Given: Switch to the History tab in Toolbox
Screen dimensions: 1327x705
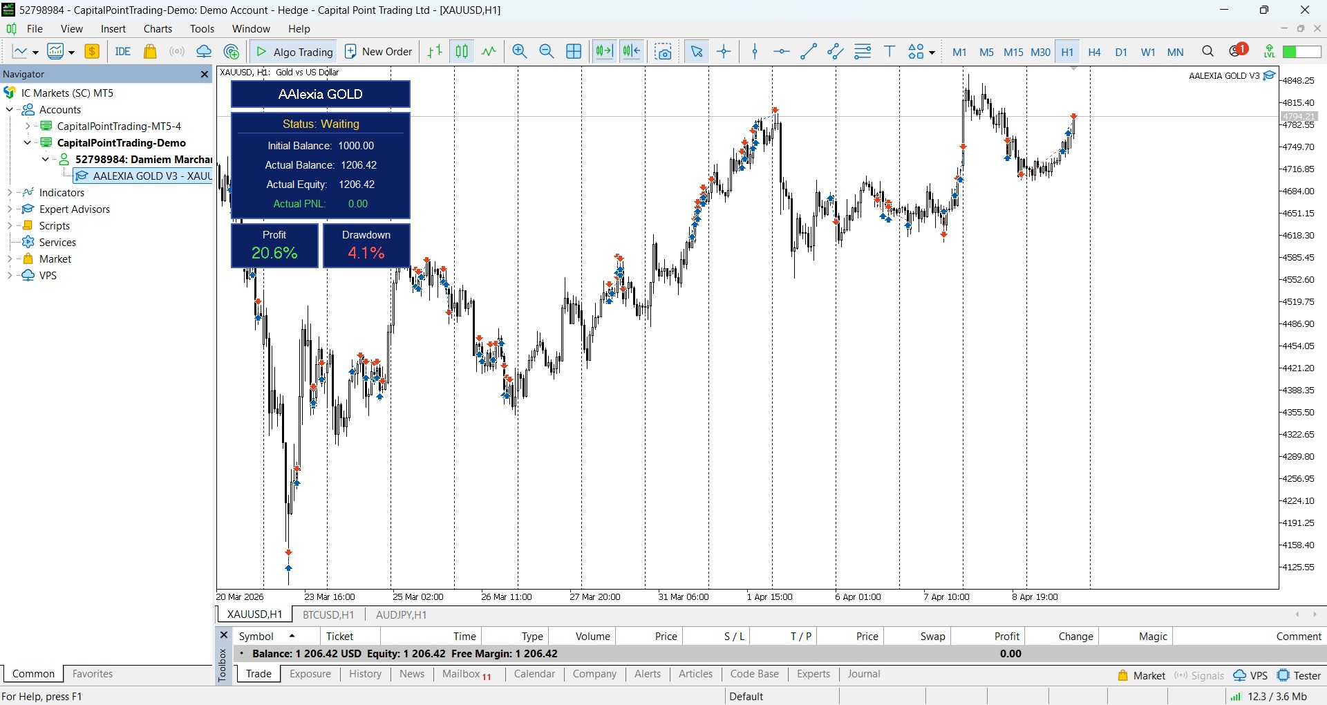Looking at the screenshot, I should click(365, 675).
